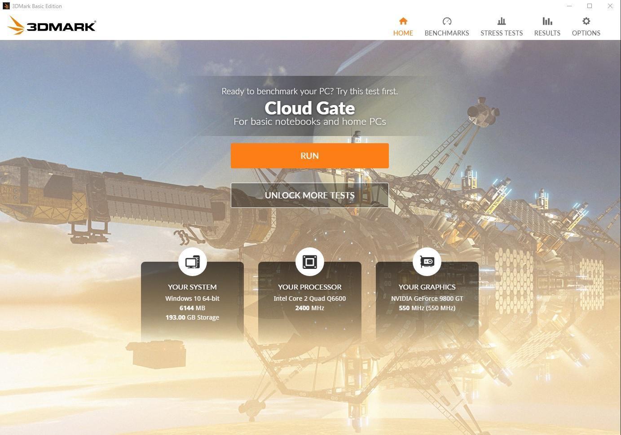
Task: Open the RESULTS tab label
Action: click(547, 33)
